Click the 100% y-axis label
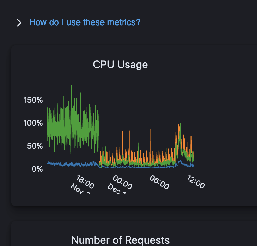Viewport: 257px width, 246px height. 33,123
